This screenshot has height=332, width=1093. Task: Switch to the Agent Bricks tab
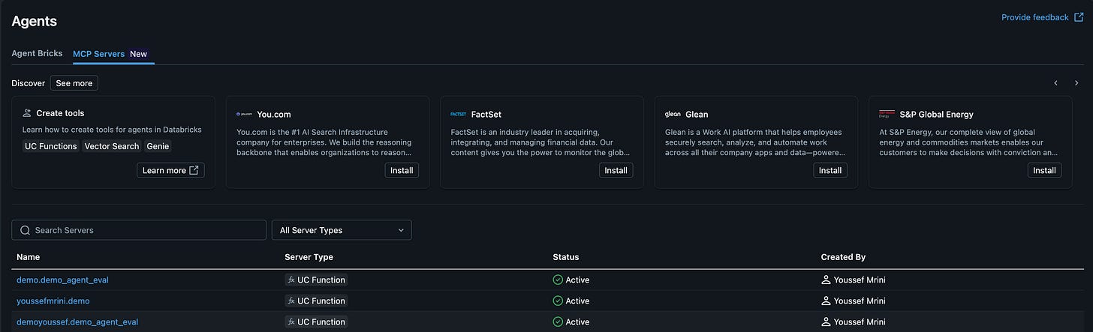point(37,54)
